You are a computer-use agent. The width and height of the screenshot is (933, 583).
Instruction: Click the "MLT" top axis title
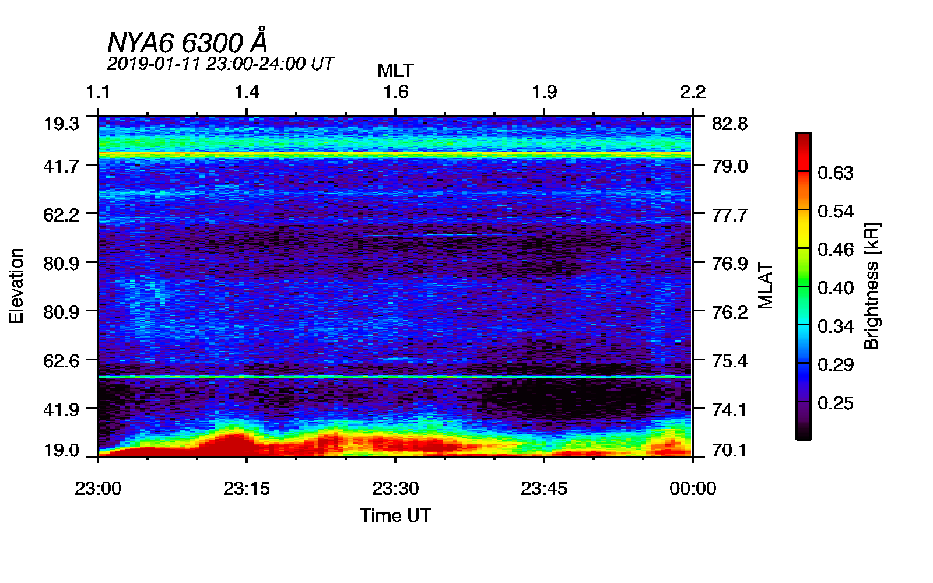point(395,71)
